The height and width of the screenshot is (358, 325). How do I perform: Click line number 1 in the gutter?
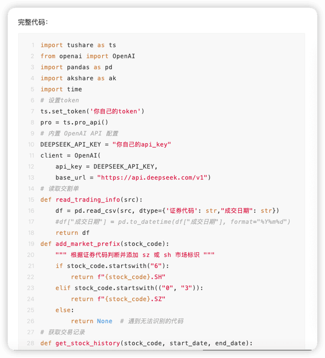point(33,45)
